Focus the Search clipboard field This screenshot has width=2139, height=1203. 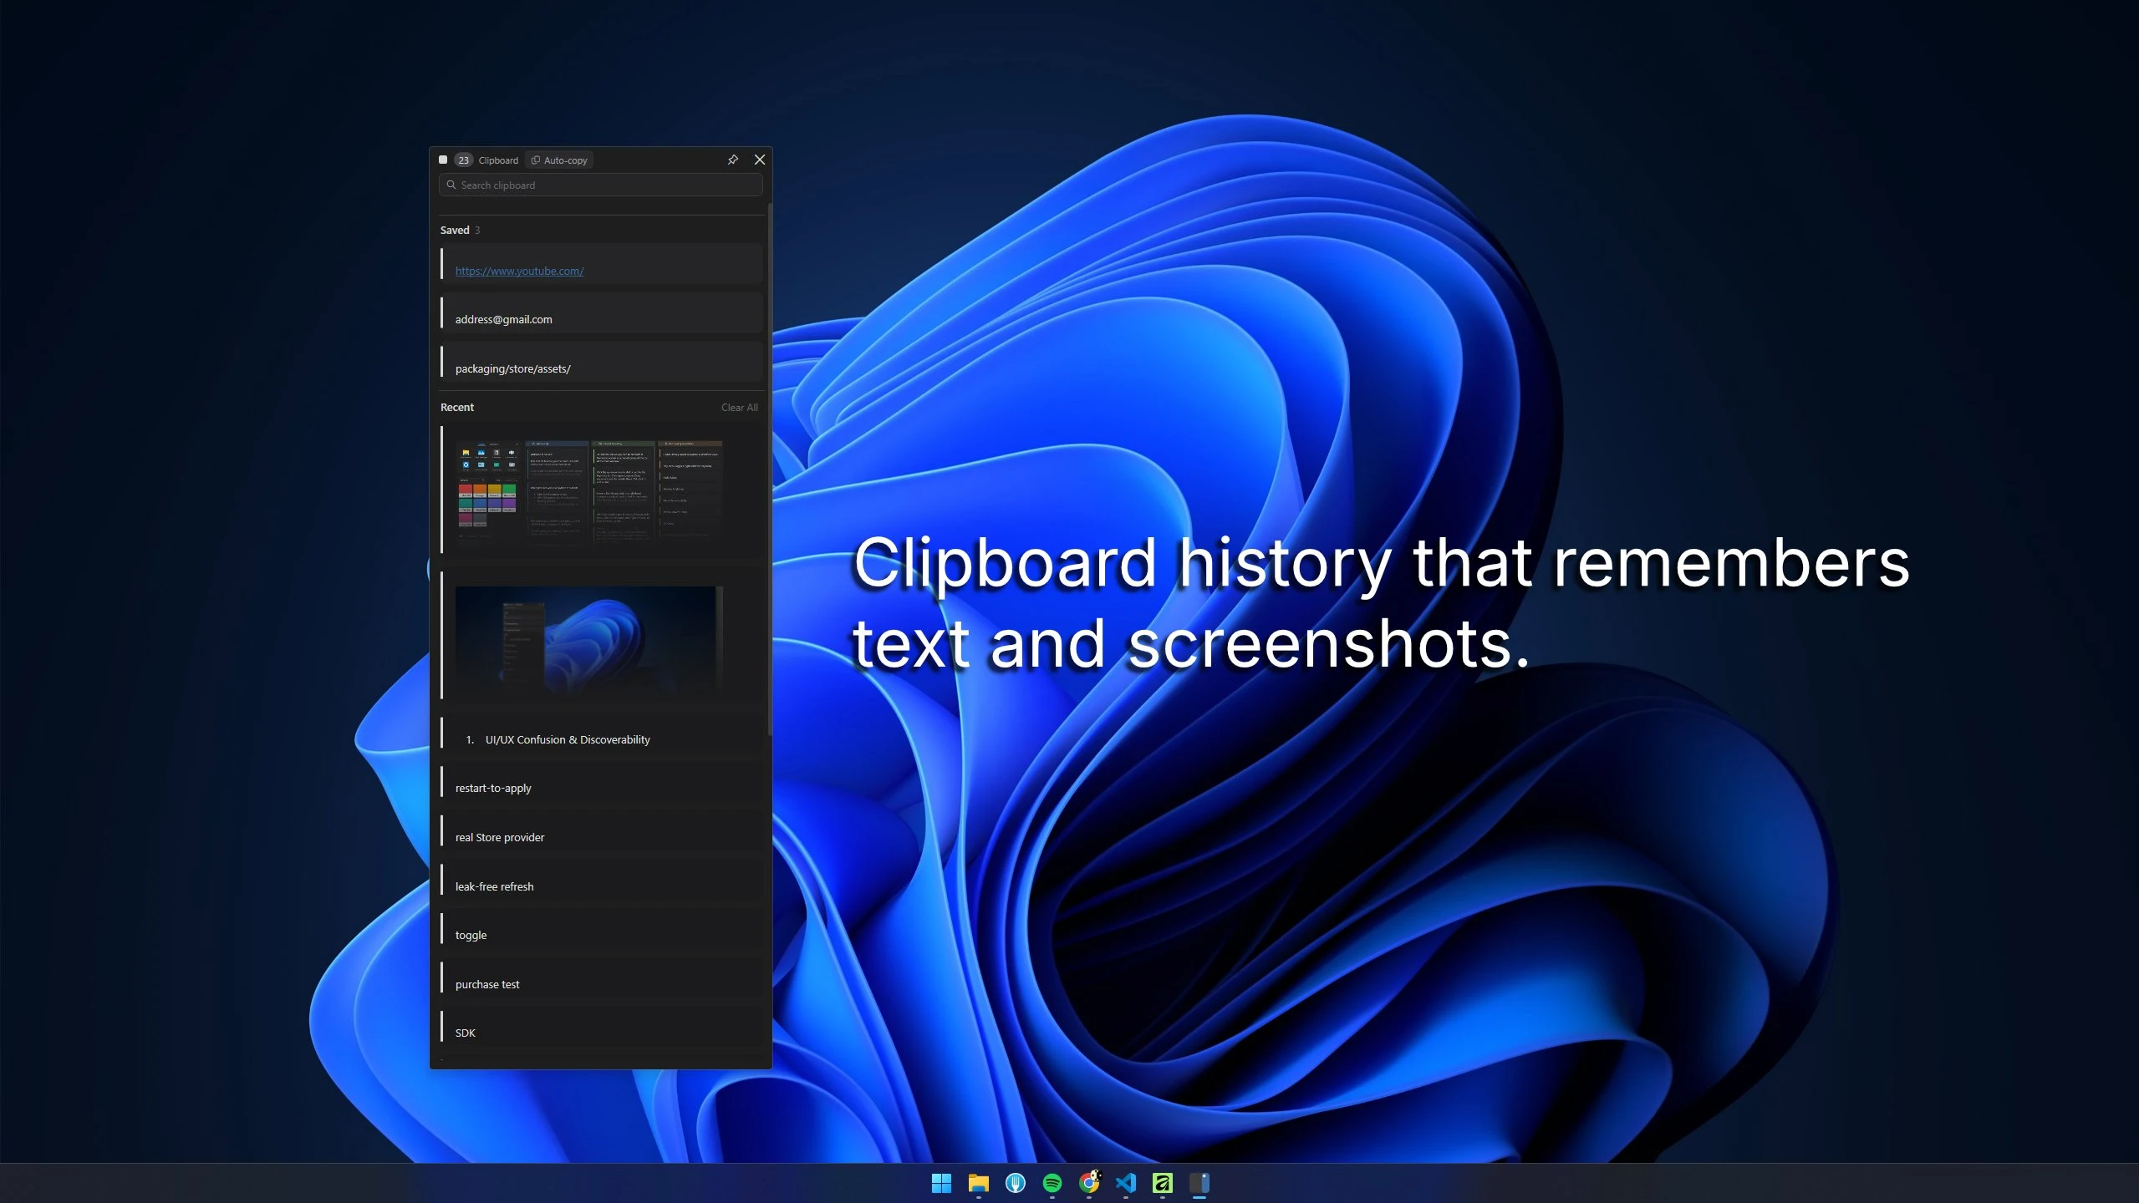click(600, 185)
